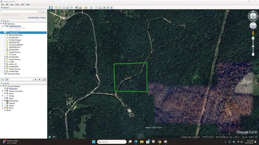Toggle the sidebar panel icon in toolbar
The width and height of the screenshot is (259, 145).
pyautogui.click(x=51, y=8)
